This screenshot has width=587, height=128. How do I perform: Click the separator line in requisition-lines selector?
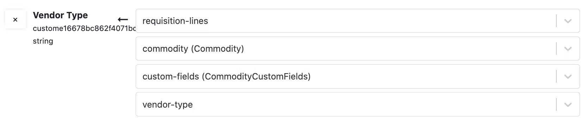coord(556,21)
